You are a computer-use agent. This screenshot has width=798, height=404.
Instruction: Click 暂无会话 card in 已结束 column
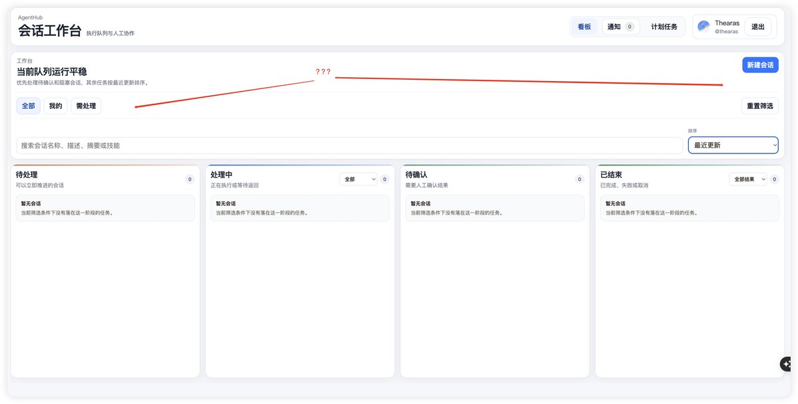690,209
